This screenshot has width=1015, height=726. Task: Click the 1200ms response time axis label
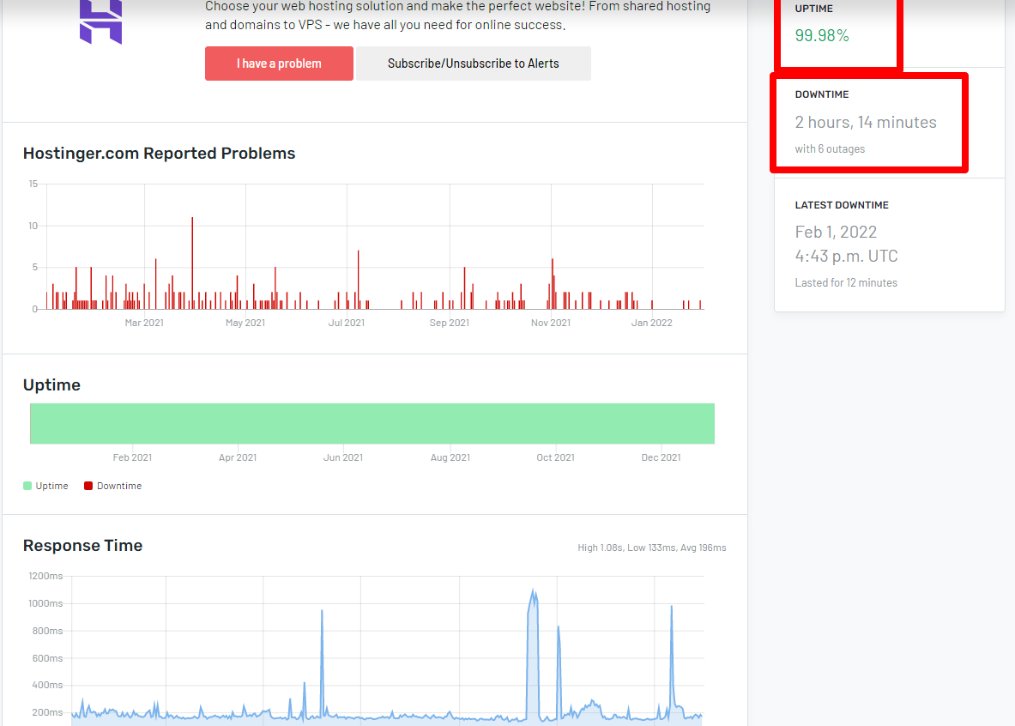click(45, 576)
